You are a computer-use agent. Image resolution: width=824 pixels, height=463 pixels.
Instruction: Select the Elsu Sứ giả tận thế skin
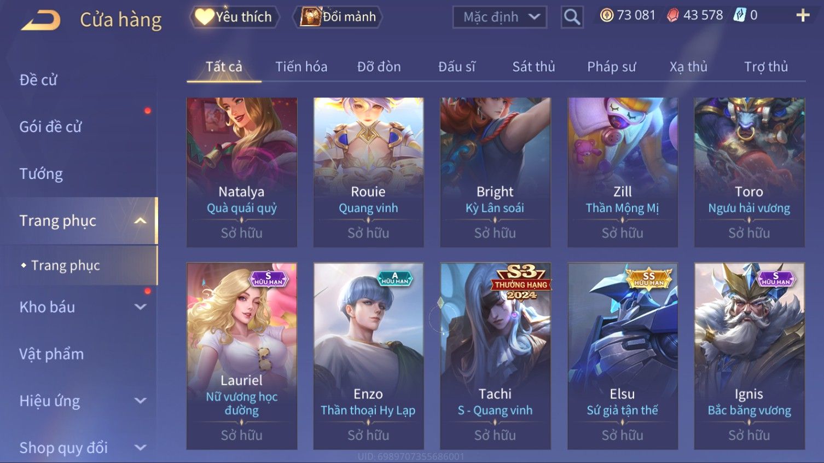pos(623,356)
